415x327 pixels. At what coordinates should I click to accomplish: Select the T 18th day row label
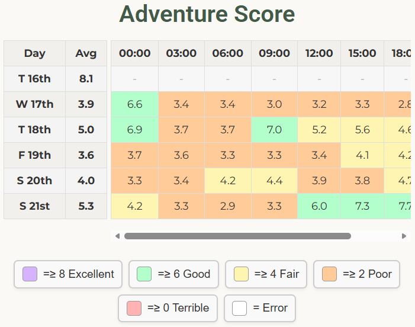34,130
